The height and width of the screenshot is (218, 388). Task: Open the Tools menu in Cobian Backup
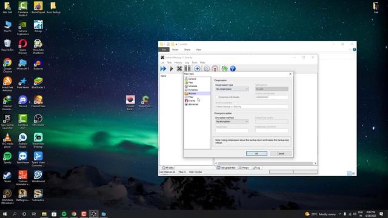pos(195,62)
